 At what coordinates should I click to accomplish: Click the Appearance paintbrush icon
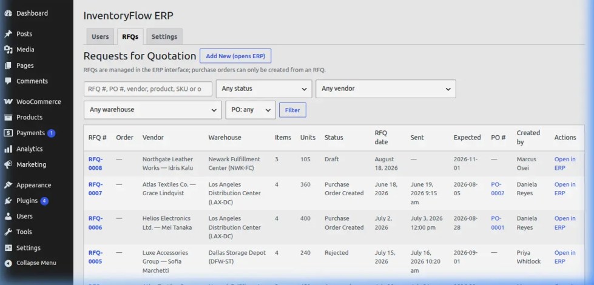pyautogui.click(x=8, y=185)
